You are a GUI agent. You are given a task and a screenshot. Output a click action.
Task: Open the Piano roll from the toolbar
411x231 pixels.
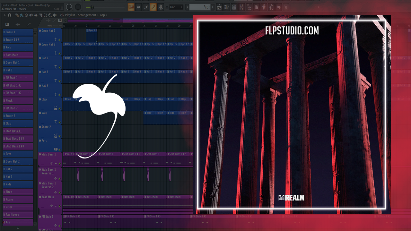(x=227, y=7)
